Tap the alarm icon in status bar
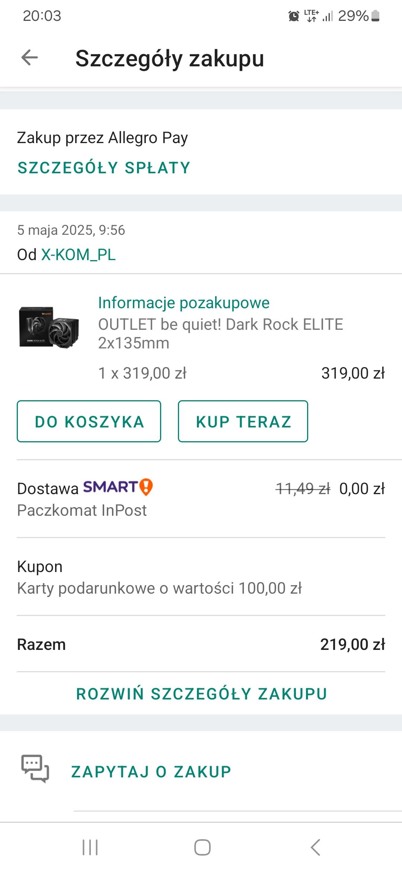The height and width of the screenshot is (872, 402). pyautogui.click(x=294, y=16)
